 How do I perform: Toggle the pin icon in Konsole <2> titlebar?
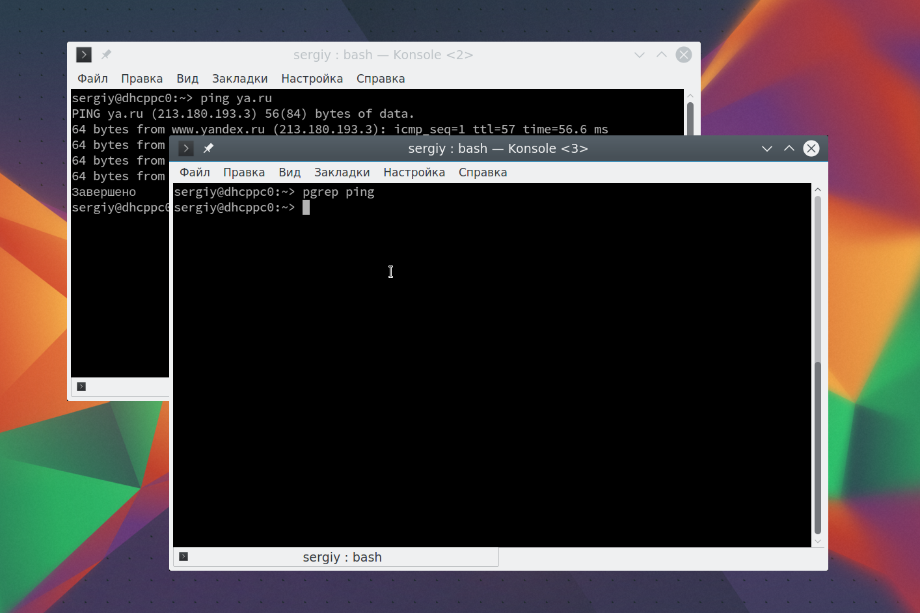coord(106,55)
